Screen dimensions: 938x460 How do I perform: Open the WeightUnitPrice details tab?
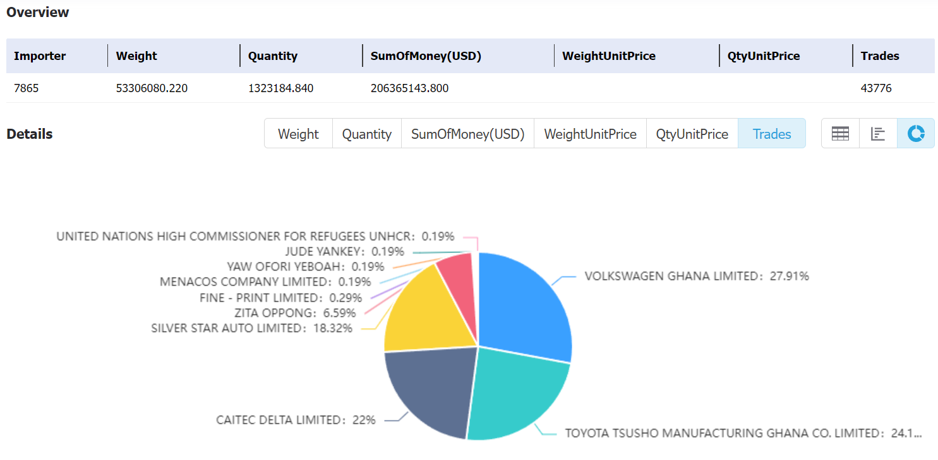pos(590,134)
